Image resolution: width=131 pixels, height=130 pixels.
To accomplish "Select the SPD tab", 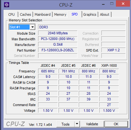I will click(75, 14).
